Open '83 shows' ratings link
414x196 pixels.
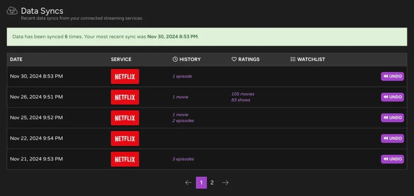coord(241,100)
